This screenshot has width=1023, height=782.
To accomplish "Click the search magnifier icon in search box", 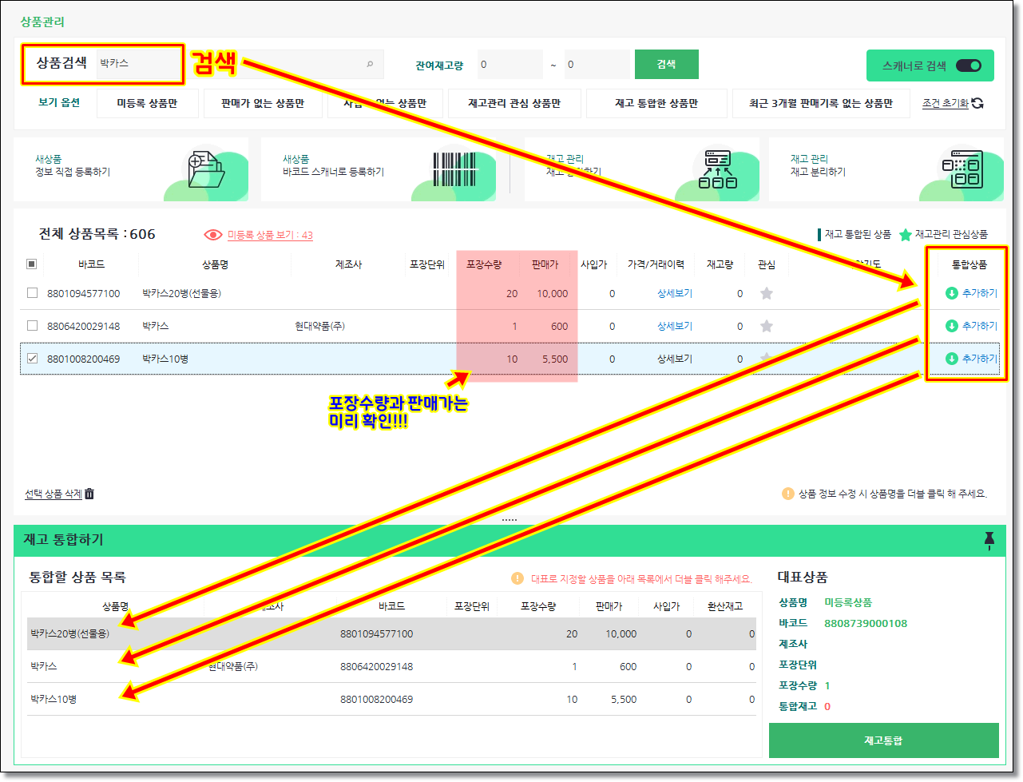I will click(x=370, y=64).
